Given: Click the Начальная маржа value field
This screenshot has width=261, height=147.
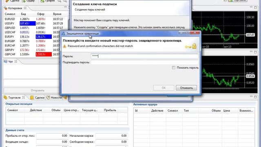Looking at the screenshot, I should coord(111,136).
